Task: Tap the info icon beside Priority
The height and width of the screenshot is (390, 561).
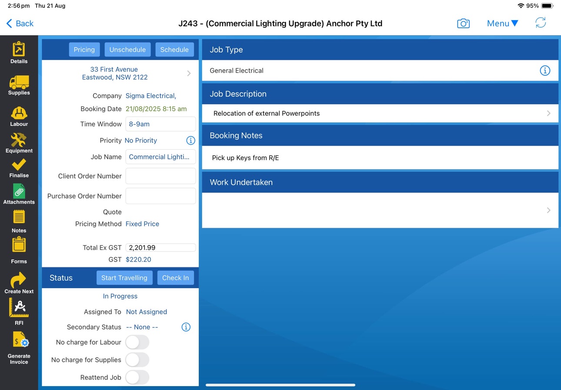Action: coord(190,141)
